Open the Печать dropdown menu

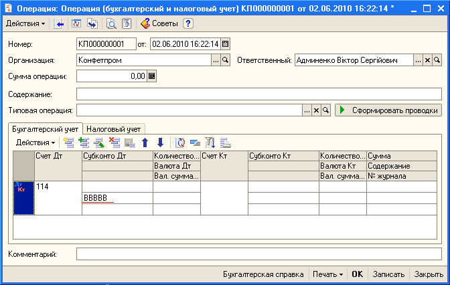(327, 274)
